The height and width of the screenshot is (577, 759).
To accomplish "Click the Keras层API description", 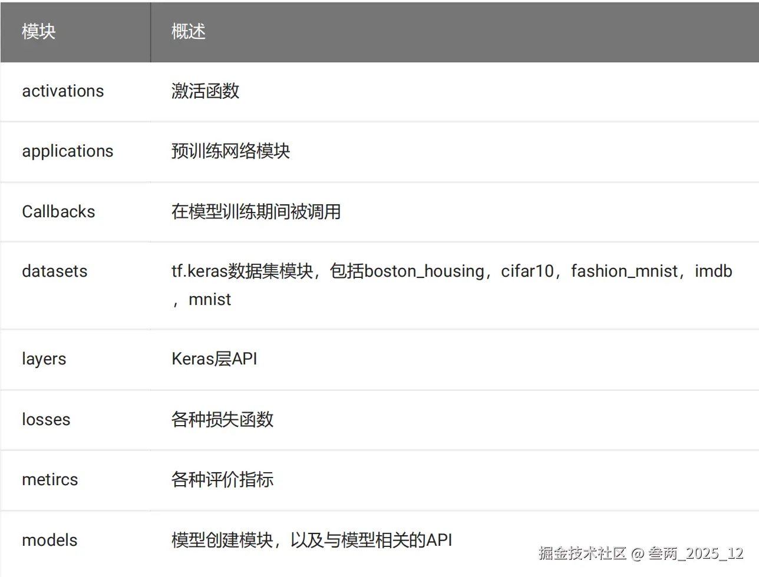I will click(214, 359).
